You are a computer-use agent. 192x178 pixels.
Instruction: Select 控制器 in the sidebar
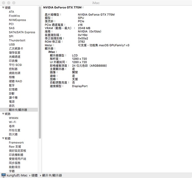(x=13, y=69)
